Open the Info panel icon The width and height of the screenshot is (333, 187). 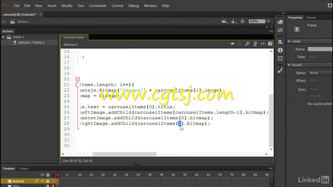click(280, 50)
